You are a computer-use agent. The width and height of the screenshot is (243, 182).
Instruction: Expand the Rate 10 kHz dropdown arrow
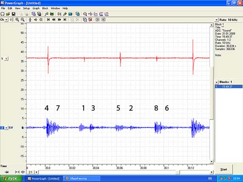point(217,20)
